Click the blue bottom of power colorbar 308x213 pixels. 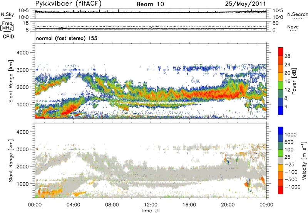pos(281,110)
